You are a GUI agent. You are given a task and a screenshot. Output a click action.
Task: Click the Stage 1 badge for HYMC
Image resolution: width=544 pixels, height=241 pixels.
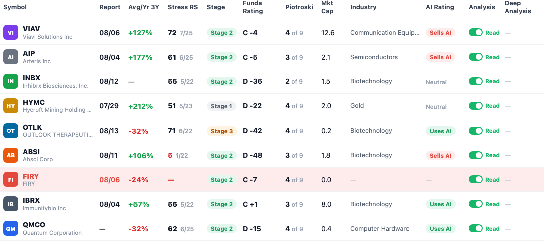(x=221, y=106)
